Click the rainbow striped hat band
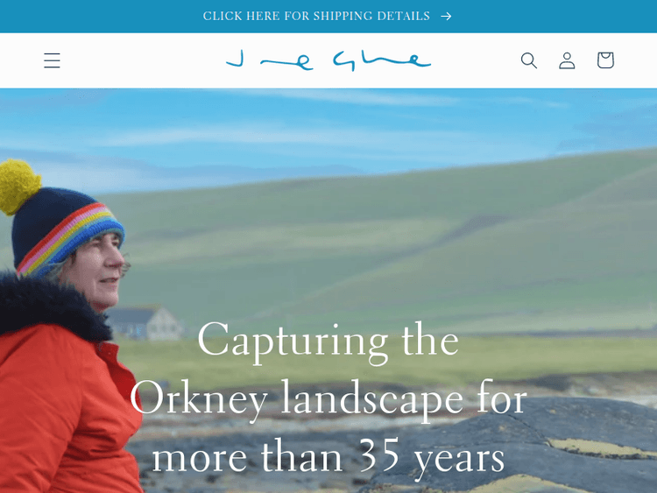The image size is (657, 493). [x=71, y=239]
